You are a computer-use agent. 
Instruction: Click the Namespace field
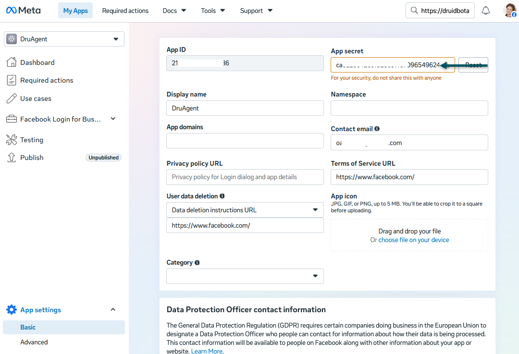pos(409,108)
